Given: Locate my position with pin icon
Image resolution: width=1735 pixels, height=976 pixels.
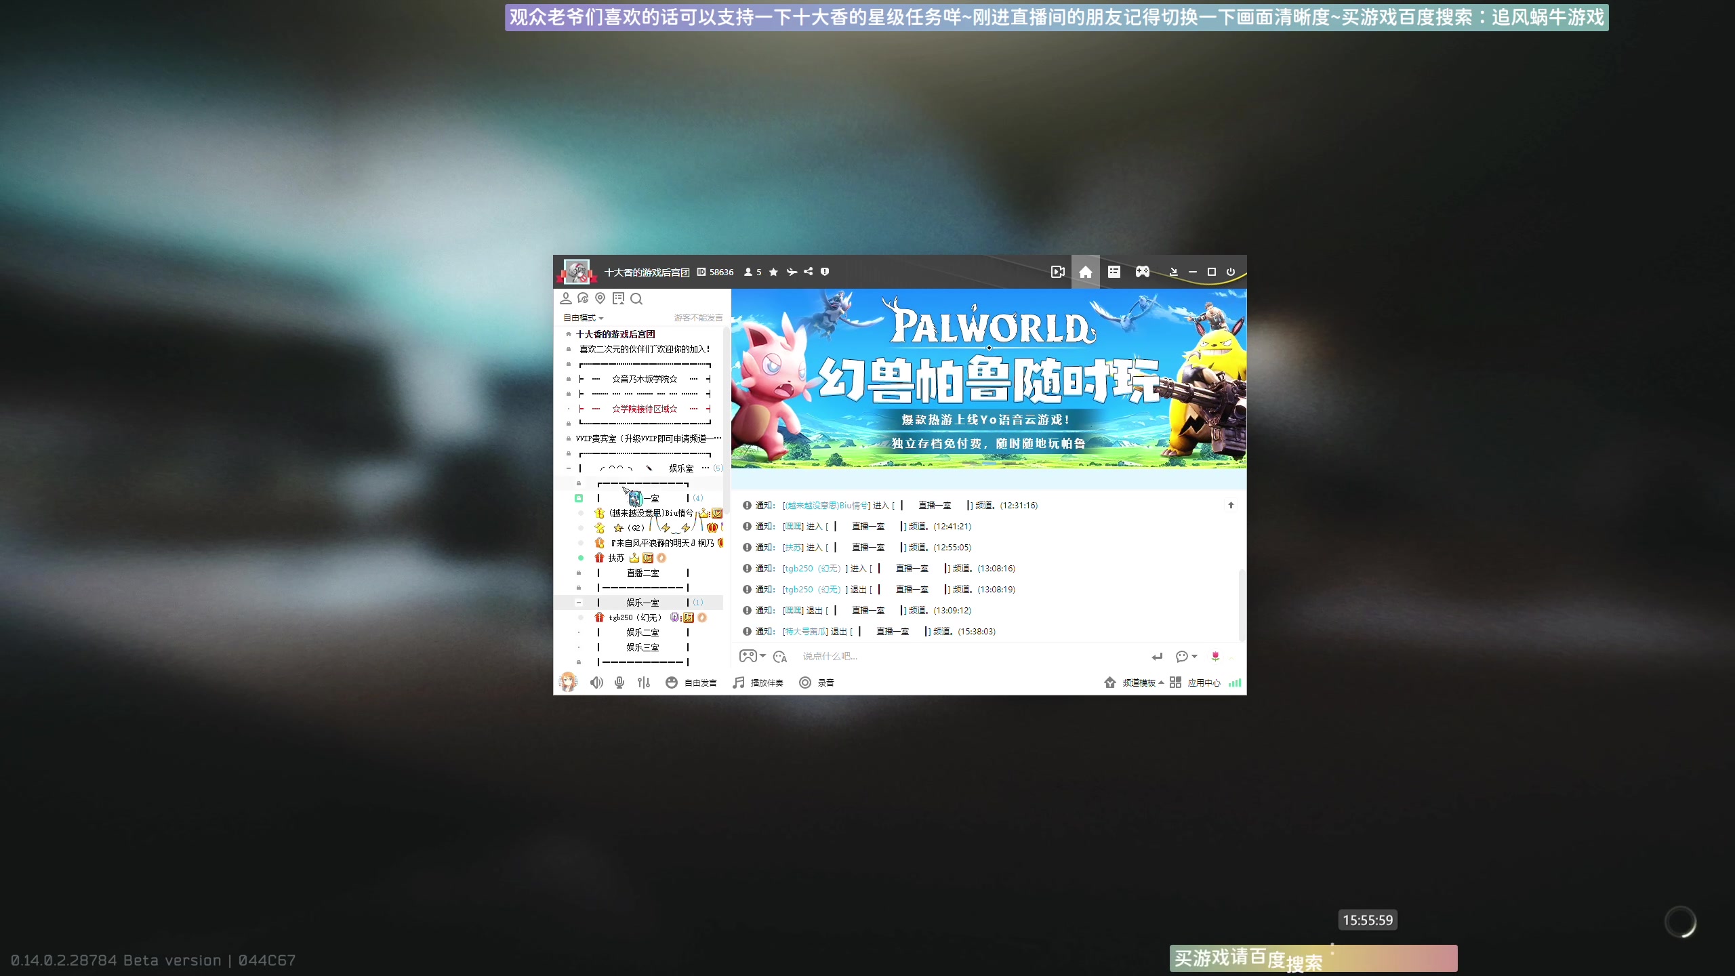Looking at the screenshot, I should [600, 298].
